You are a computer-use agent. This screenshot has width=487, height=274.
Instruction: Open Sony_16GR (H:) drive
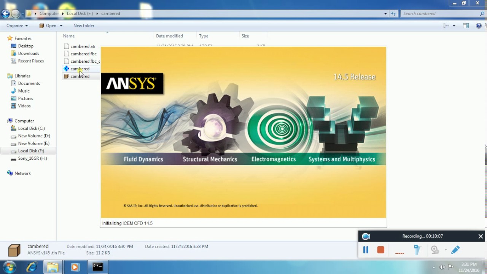(x=32, y=158)
